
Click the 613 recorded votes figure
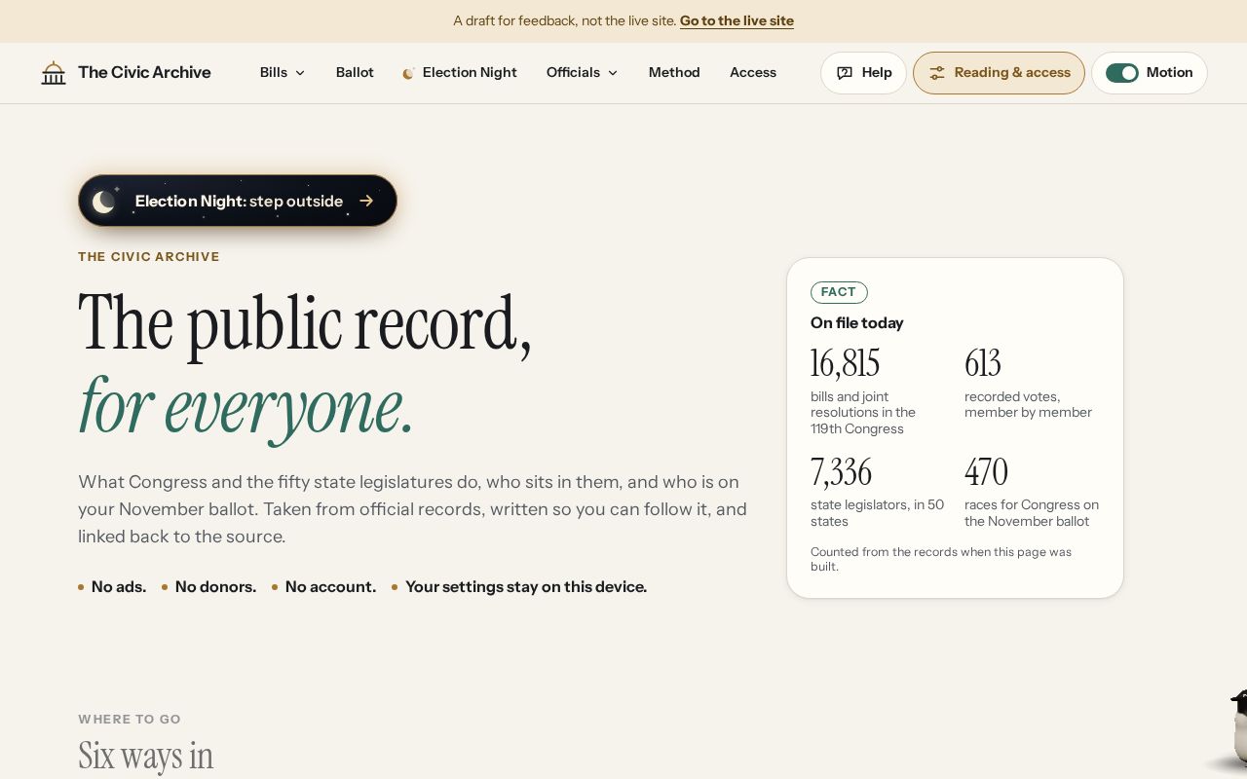coord(983,363)
